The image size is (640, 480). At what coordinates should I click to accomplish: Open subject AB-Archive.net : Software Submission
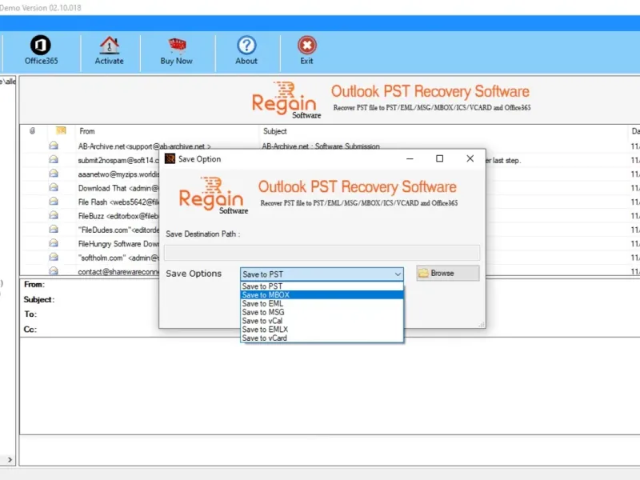(321, 146)
